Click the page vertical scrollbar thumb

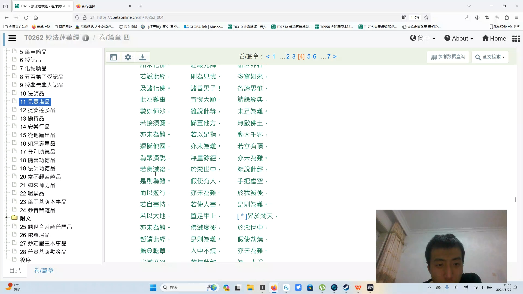516,200
